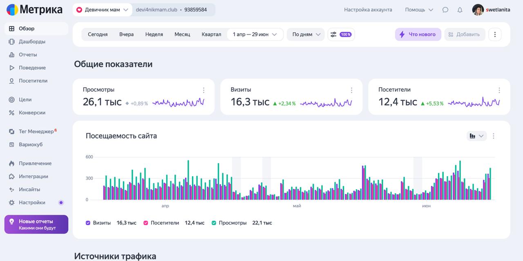This screenshot has width=523, height=261.
Task: Open the Визиты card three-dot menu
Action: [x=351, y=90]
